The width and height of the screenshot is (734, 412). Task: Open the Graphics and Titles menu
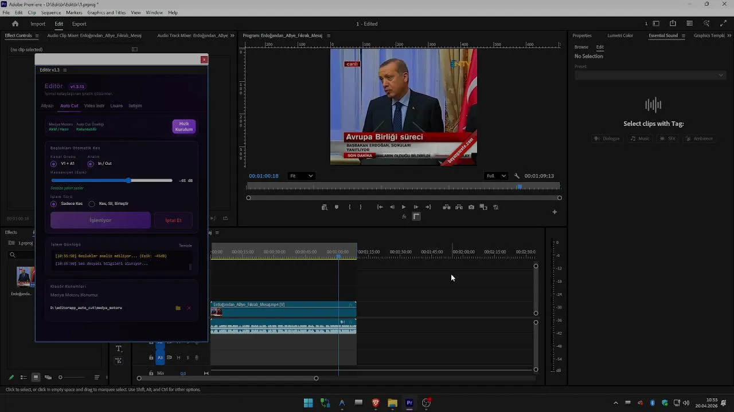[107, 13]
